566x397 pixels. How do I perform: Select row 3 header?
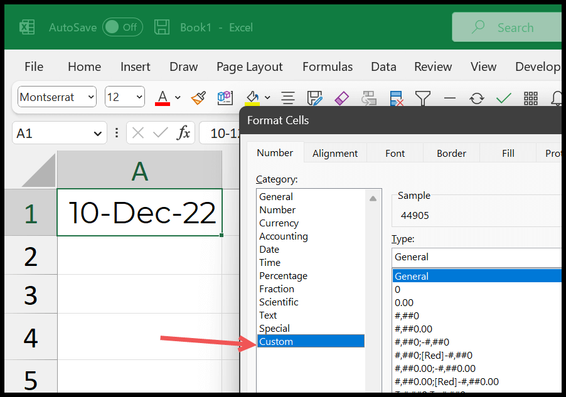(x=31, y=294)
